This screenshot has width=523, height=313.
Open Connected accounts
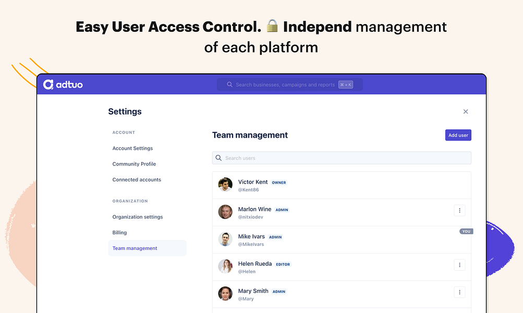pyautogui.click(x=137, y=179)
